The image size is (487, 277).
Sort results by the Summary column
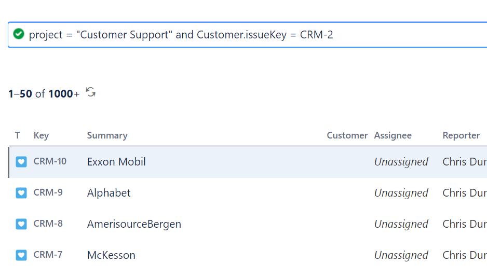click(107, 135)
